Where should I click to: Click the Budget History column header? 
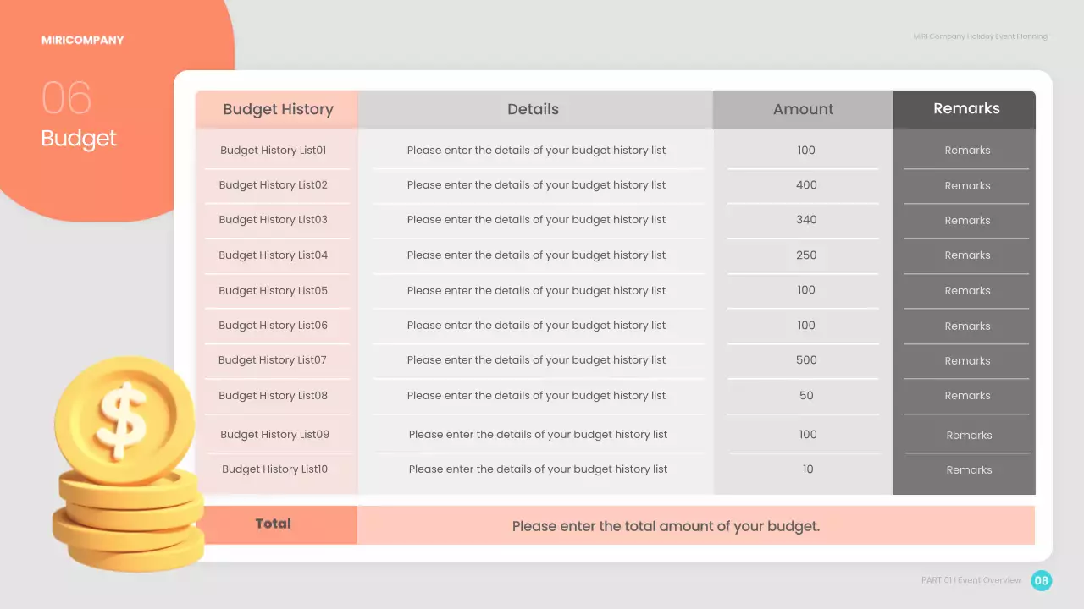point(278,109)
